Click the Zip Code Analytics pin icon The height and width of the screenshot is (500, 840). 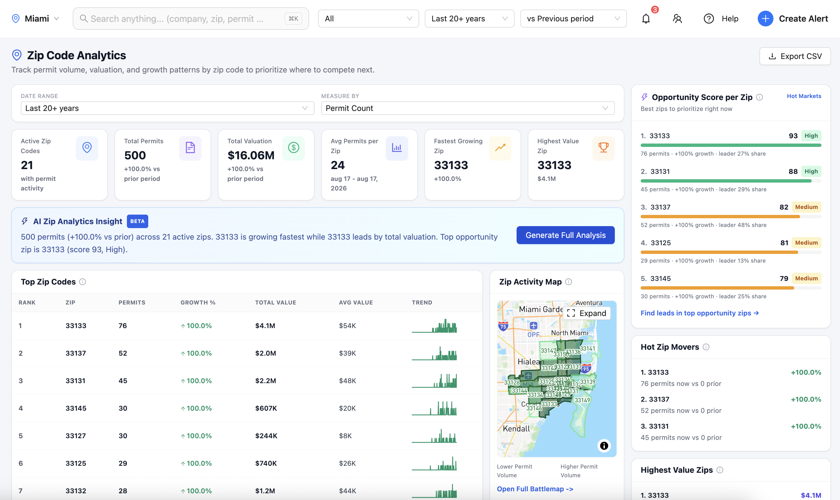tap(17, 55)
